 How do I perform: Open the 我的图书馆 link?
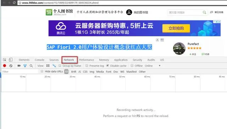(x=141, y=12)
